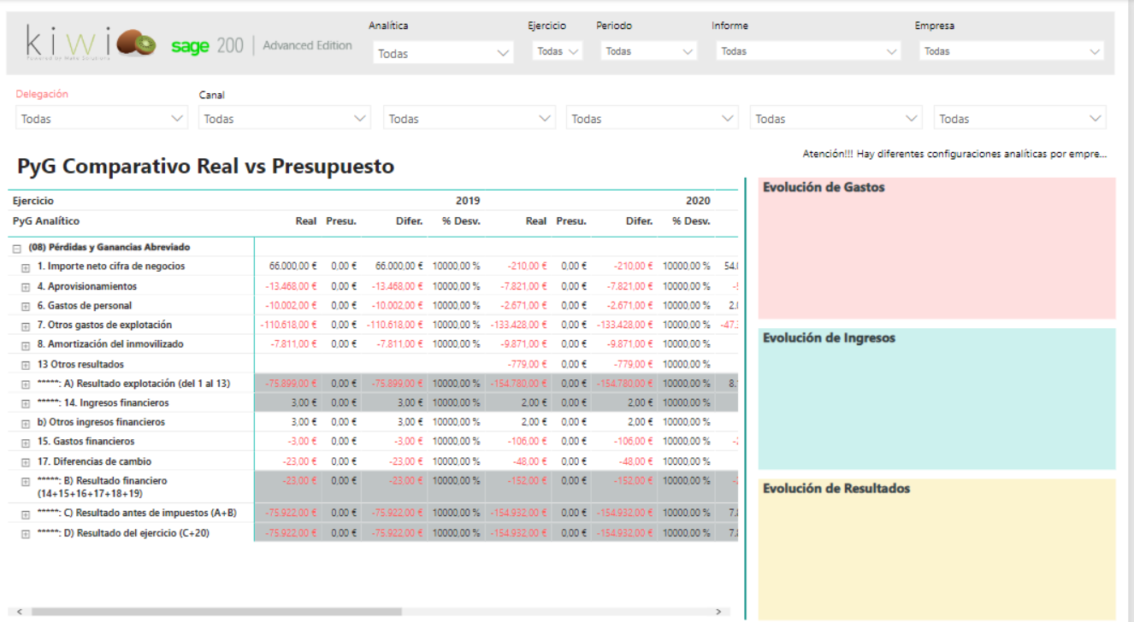Image resolution: width=1134 pixels, height=622 pixels.
Task: Click the % Desv. column header under 2019
Action: [461, 220]
